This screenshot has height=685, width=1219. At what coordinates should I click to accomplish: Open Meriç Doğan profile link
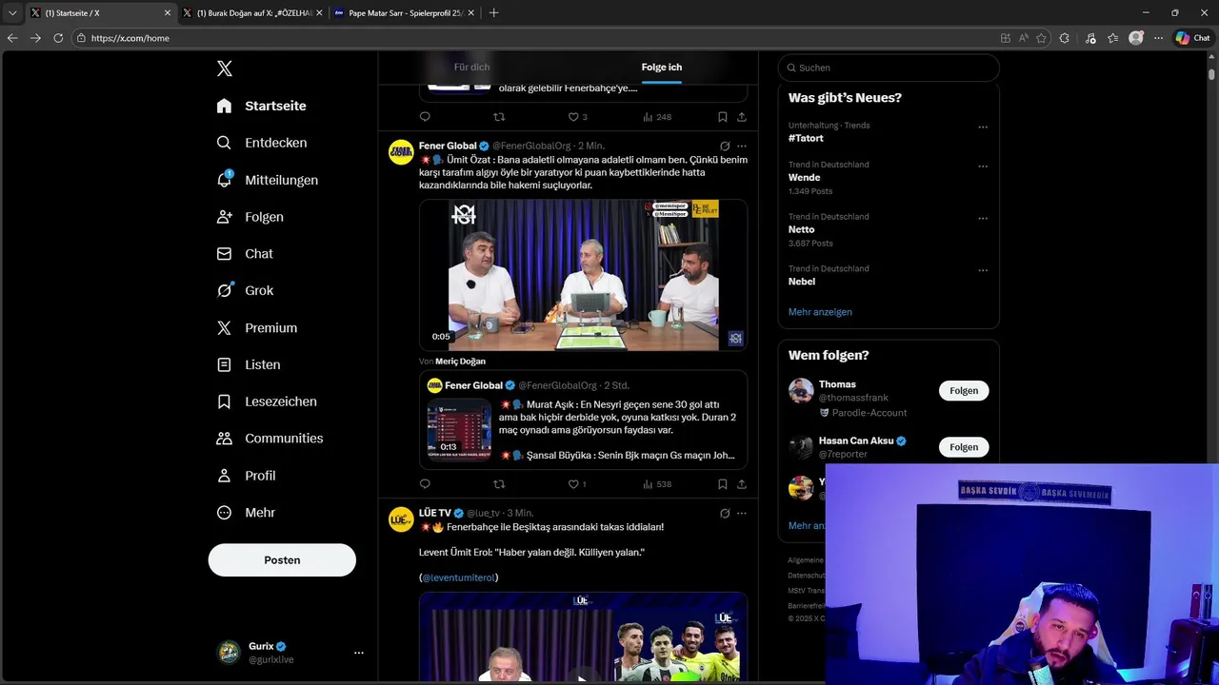[x=460, y=362]
